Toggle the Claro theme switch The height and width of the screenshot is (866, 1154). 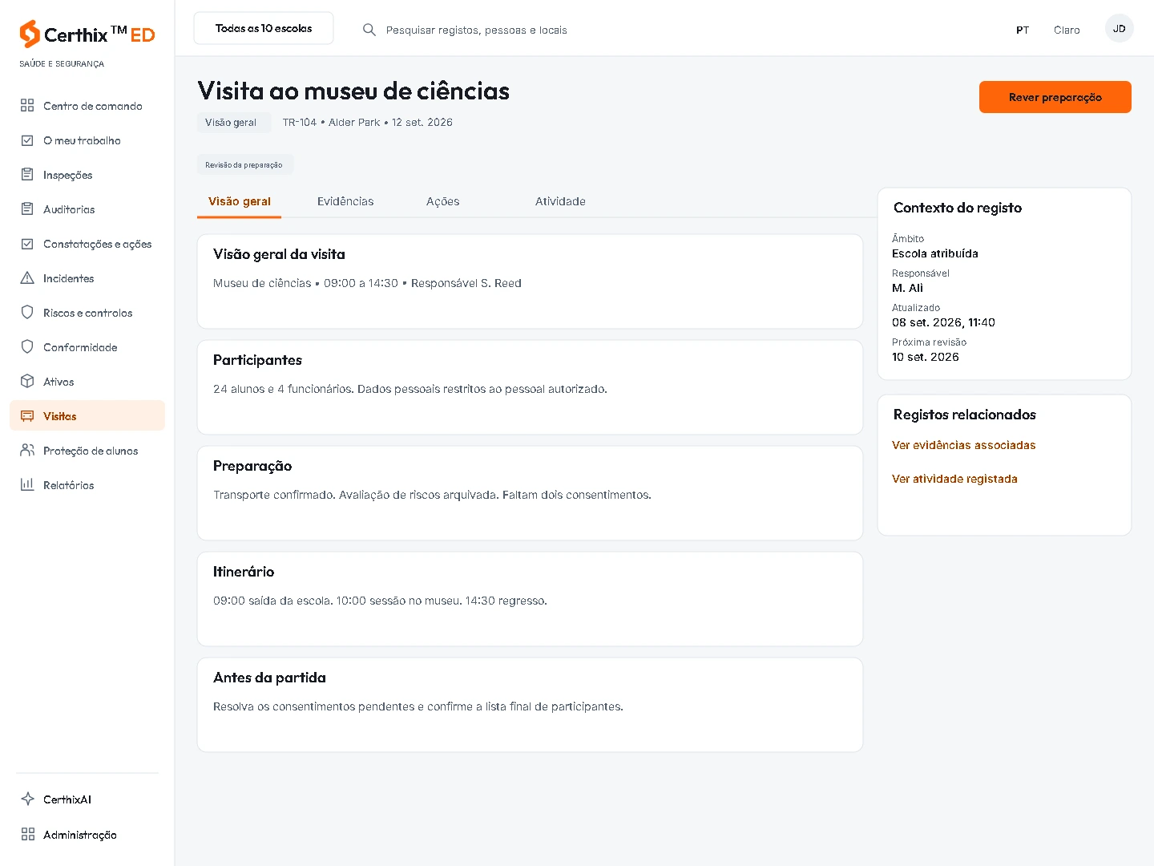[x=1067, y=30]
